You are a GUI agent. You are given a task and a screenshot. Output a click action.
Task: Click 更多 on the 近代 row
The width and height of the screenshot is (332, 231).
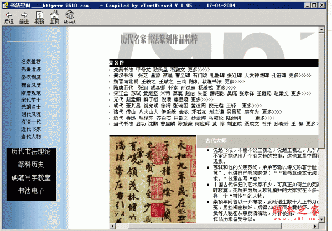[265, 118]
